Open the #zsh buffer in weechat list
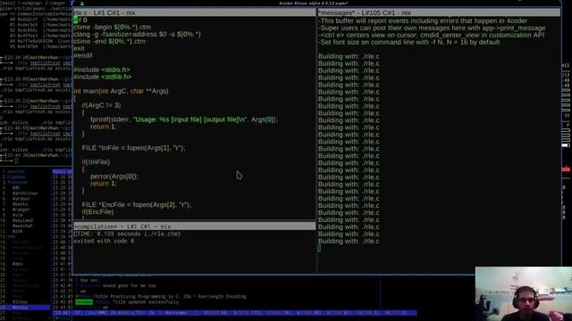 point(18,231)
